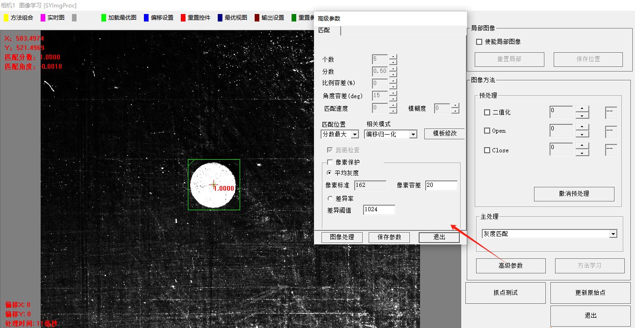Click the gray square toolbar icon

point(74,18)
